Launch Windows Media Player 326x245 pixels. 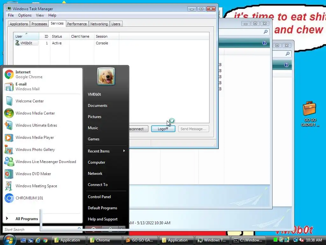pos(43,137)
